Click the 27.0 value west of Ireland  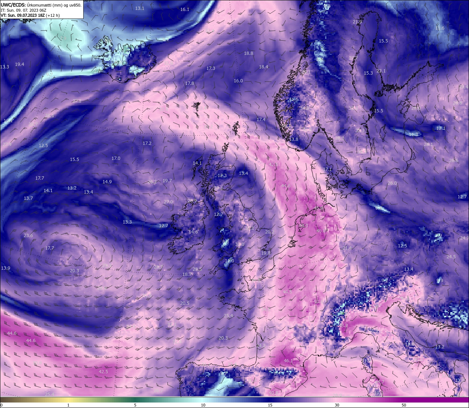pyautogui.click(x=168, y=202)
